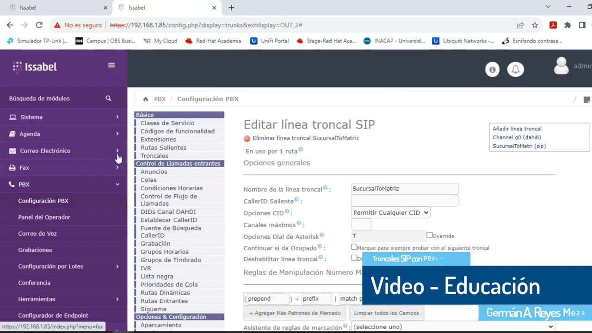Open Asistente de reglas de marcación dropdown
Image resolution: width=592 pixels, height=333 pixels.
point(453,327)
